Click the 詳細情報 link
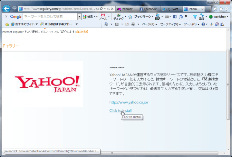The height and width of the screenshot is (157, 232). (82, 32)
